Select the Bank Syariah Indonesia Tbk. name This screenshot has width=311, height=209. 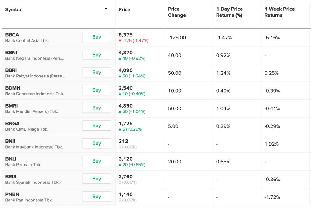pyautogui.click(x=32, y=183)
